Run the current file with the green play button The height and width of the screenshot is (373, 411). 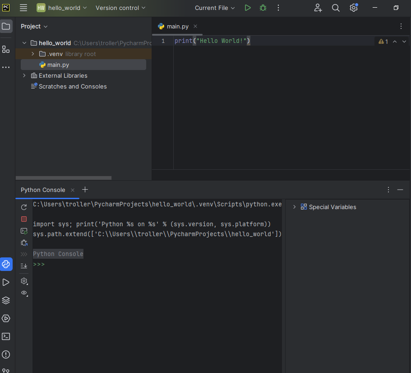click(x=247, y=8)
